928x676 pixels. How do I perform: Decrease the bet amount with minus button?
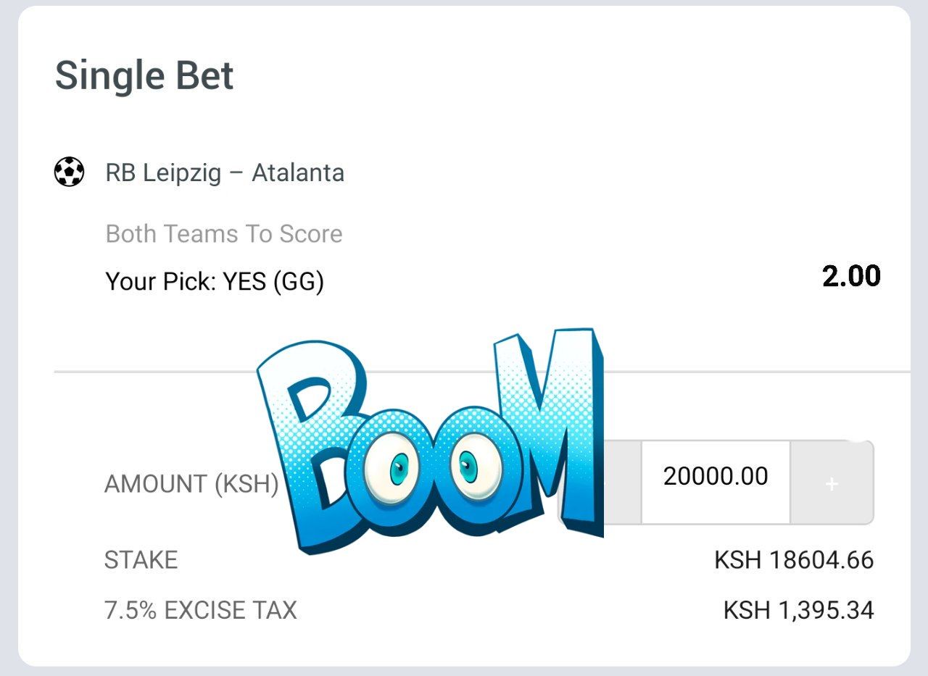(x=620, y=483)
